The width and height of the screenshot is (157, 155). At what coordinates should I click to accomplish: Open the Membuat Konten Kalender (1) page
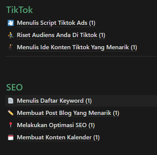[58, 137]
